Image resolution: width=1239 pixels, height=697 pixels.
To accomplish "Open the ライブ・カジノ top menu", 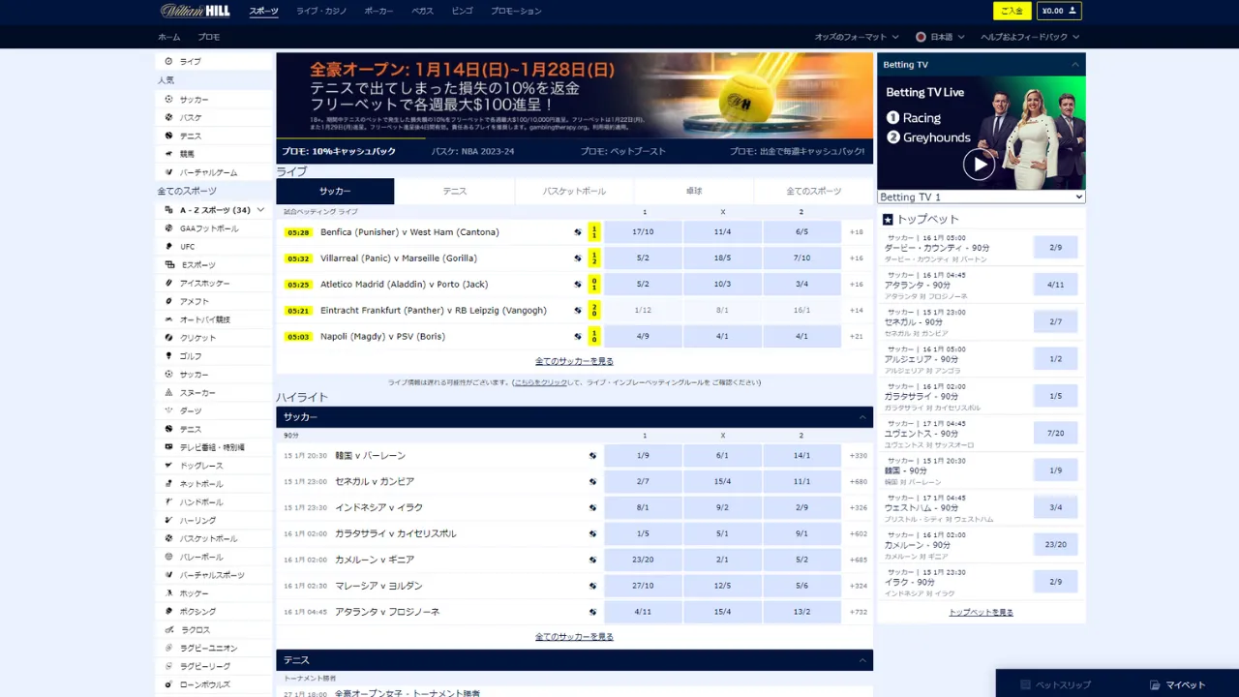I will [319, 11].
